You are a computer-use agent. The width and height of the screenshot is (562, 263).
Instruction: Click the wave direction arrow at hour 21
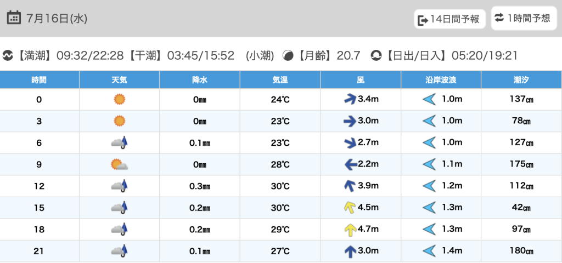[x=429, y=251]
